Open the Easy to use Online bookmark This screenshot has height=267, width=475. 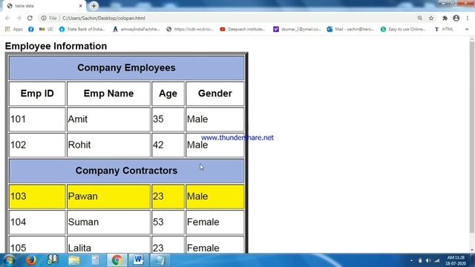coord(403,29)
